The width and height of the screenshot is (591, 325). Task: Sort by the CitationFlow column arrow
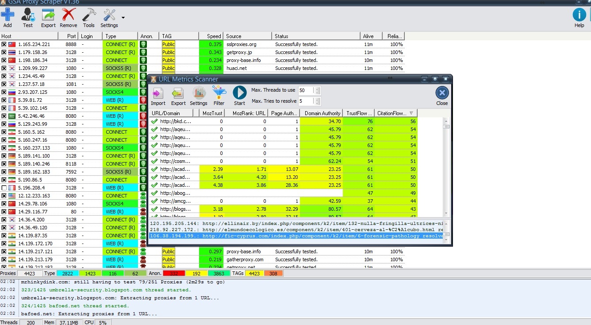pos(411,113)
